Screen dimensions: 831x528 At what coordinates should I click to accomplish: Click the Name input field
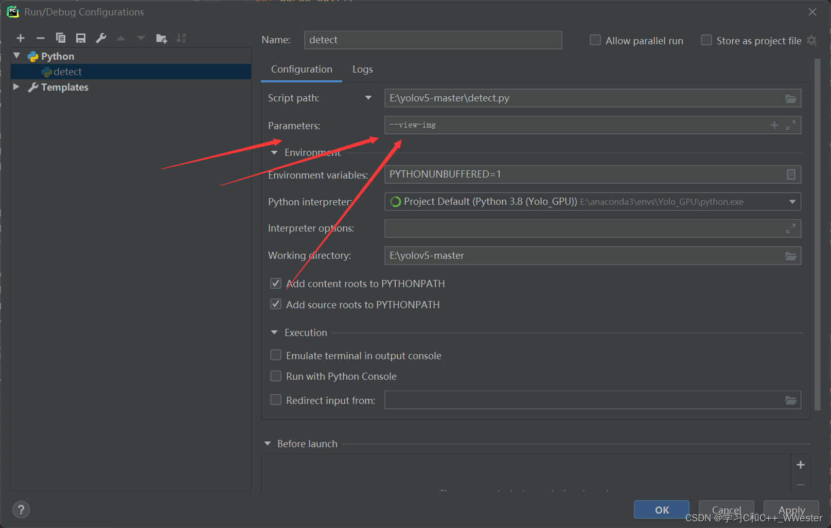433,40
